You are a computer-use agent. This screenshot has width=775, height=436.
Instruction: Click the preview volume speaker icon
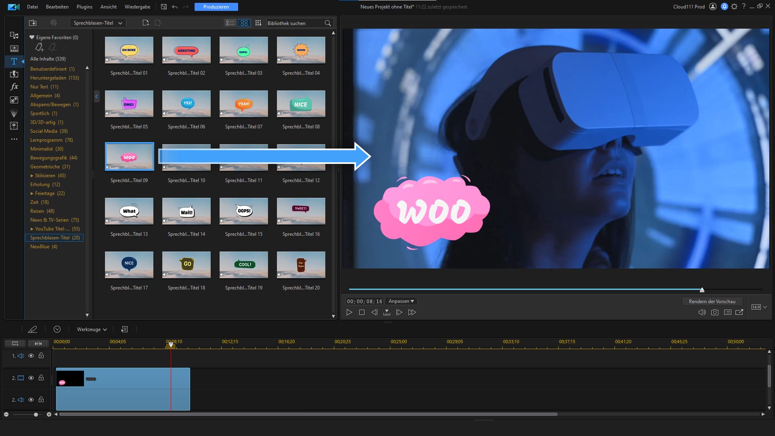tap(702, 312)
